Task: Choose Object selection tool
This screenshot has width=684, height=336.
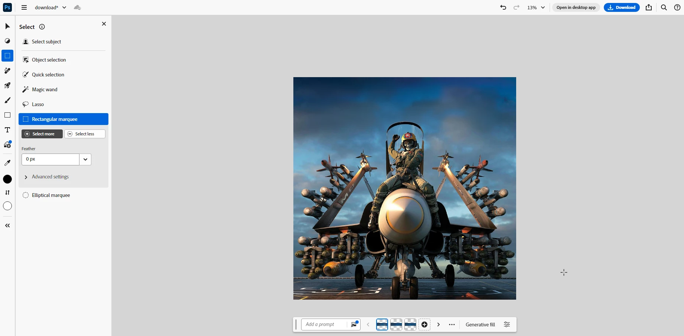Action: [63, 60]
